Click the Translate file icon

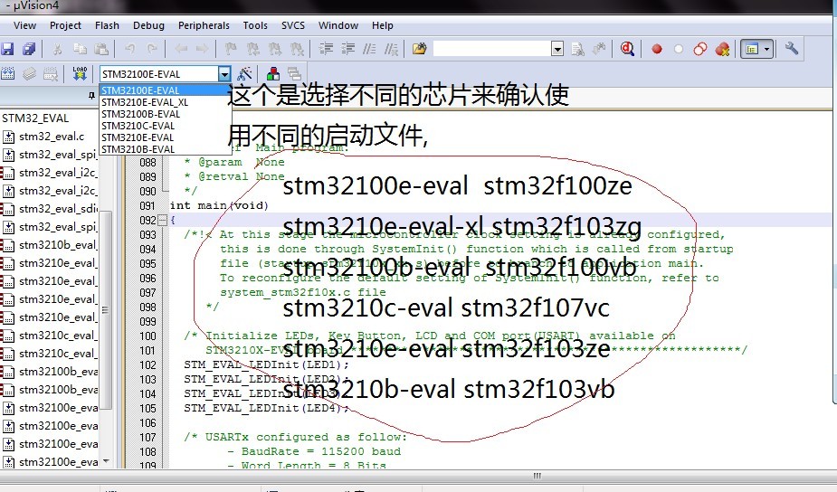point(7,73)
